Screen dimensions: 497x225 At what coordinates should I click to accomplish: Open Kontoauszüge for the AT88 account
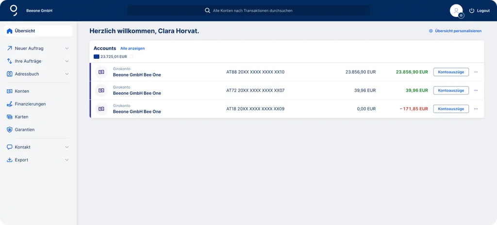pyautogui.click(x=451, y=72)
